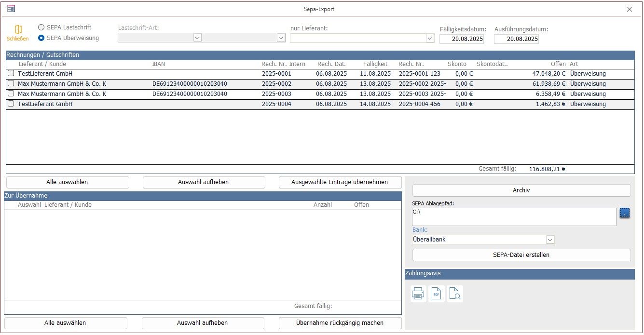The width and height of the screenshot is (644, 335).
Task: Click the Access form icon in title bar
Action: coord(11,9)
